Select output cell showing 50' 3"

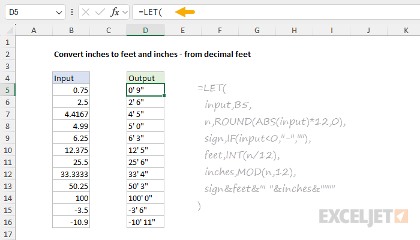145,186
